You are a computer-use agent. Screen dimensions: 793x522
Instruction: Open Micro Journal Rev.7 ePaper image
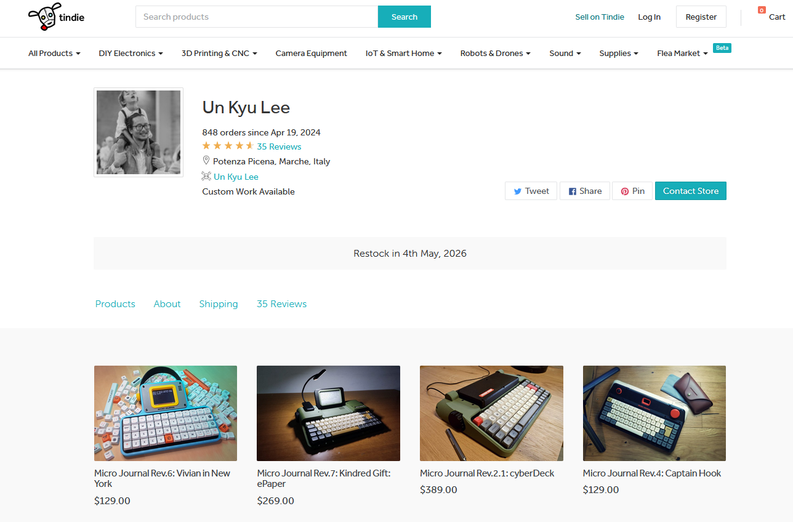tap(328, 413)
